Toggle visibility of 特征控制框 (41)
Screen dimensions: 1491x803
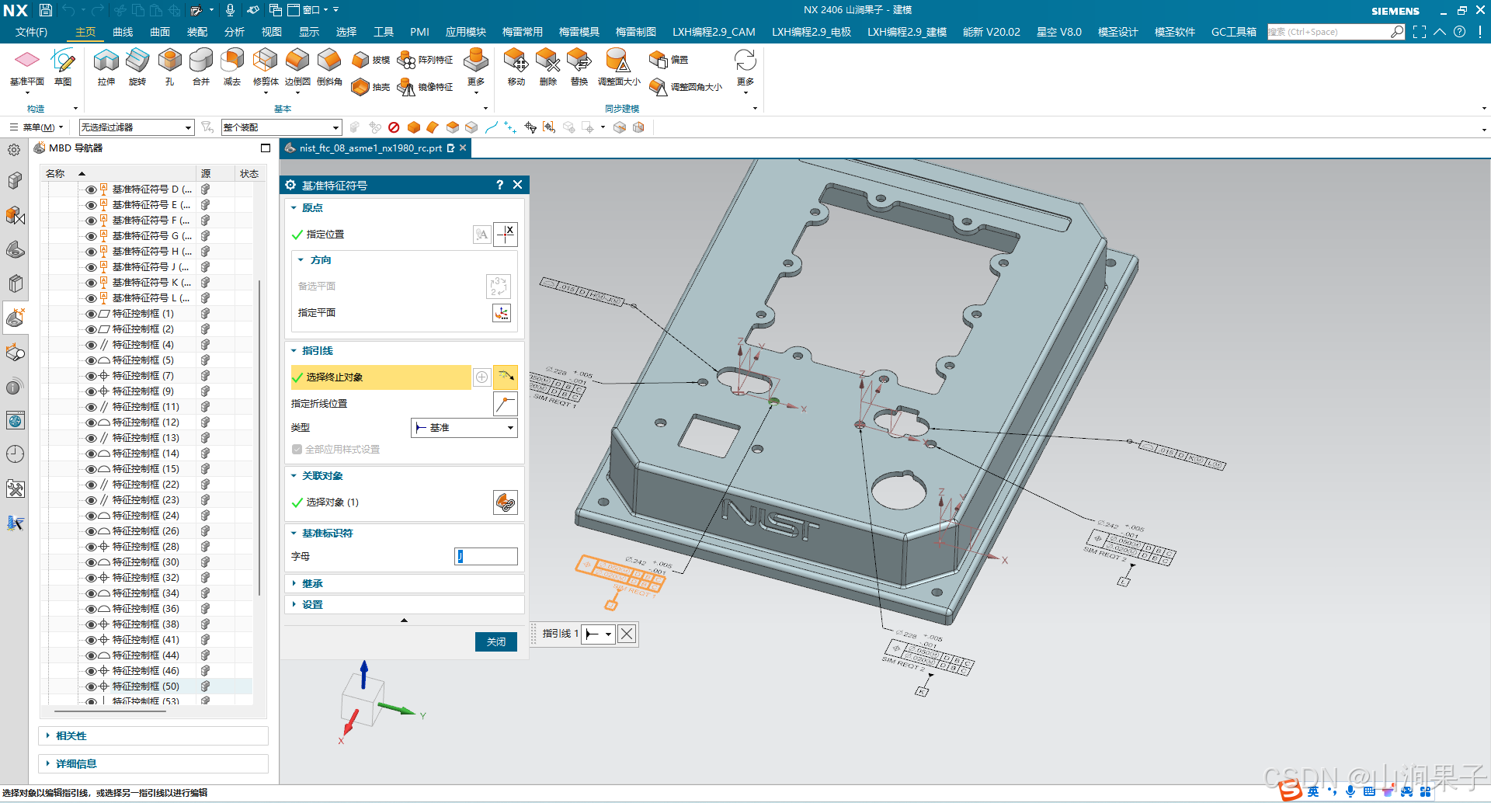coord(91,640)
